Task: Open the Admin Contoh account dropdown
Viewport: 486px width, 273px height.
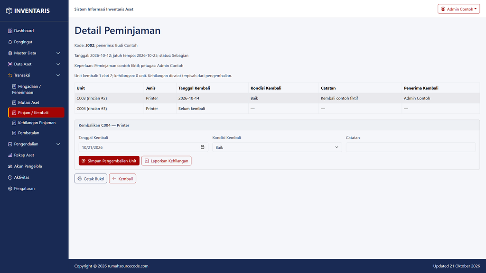Action: [x=458, y=9]
